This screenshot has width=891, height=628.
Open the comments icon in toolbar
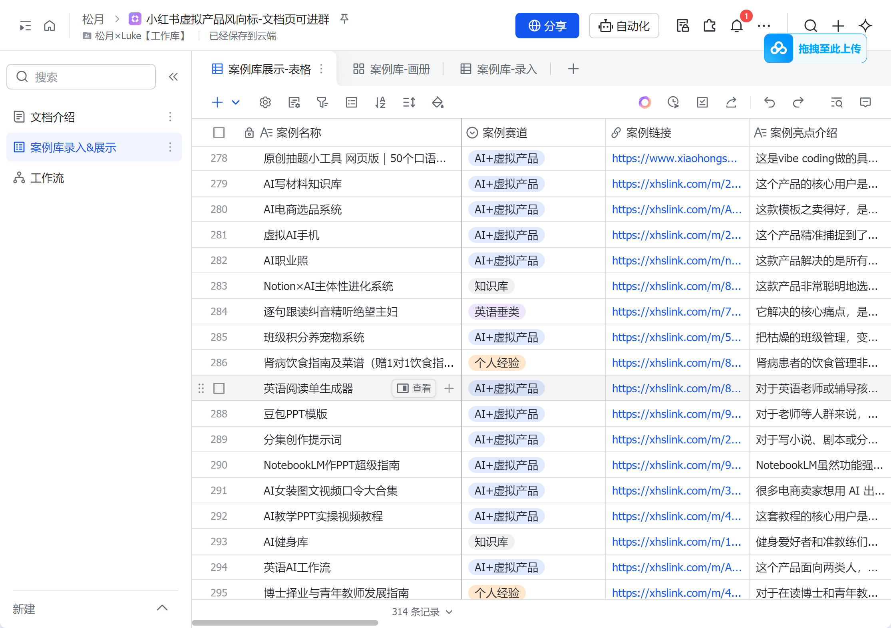tap(865, 103)
